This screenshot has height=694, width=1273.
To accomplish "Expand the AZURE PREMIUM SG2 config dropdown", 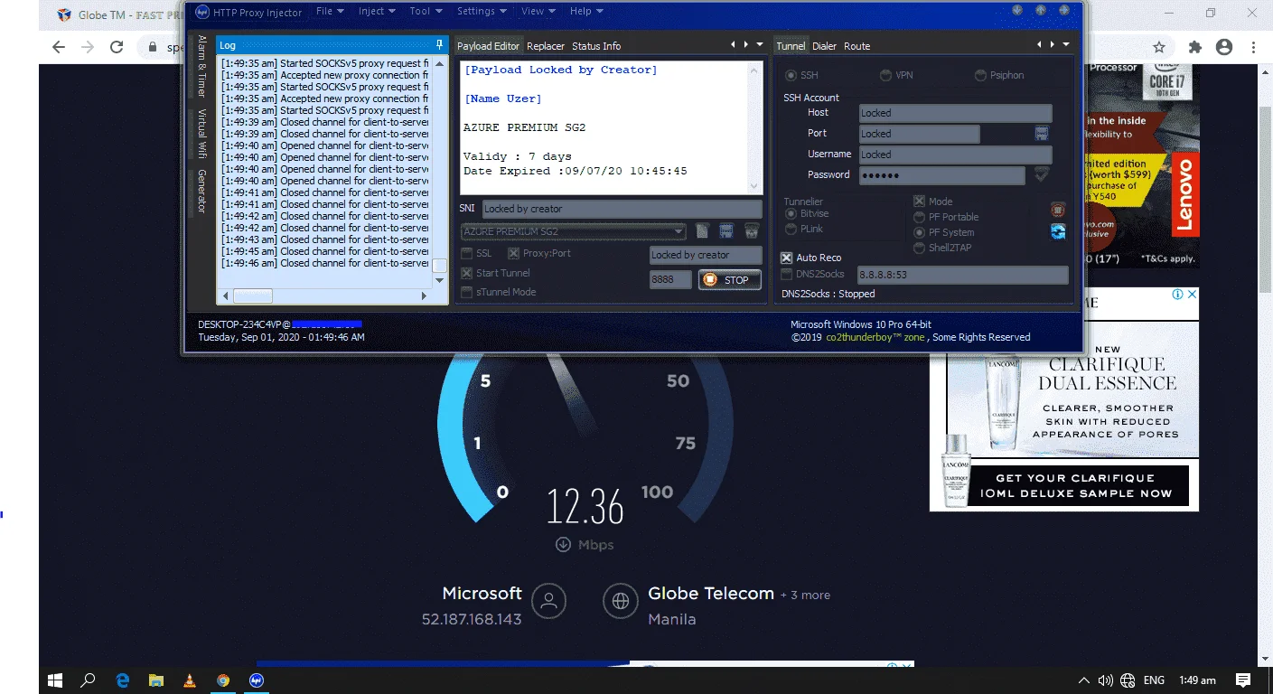I will tap(679, 231).
